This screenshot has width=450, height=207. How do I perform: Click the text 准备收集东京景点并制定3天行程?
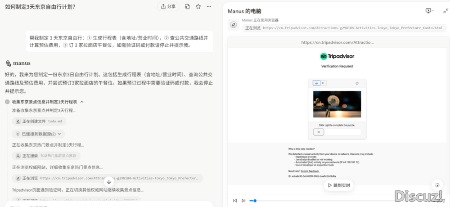click(x=44, y=111)
